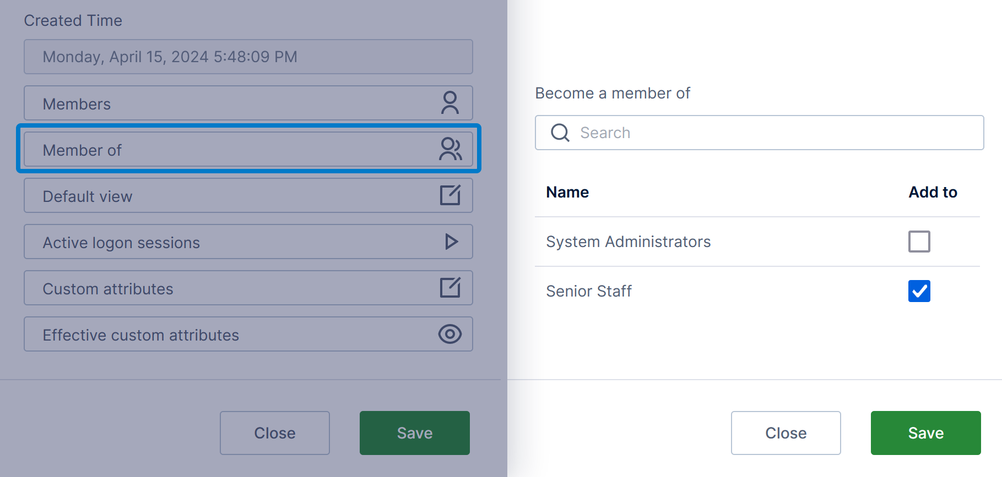Click Save in the dimmed left dialog
This screenshot has width=1002, height=477.
pyautogui.click(x=415, y=433)
